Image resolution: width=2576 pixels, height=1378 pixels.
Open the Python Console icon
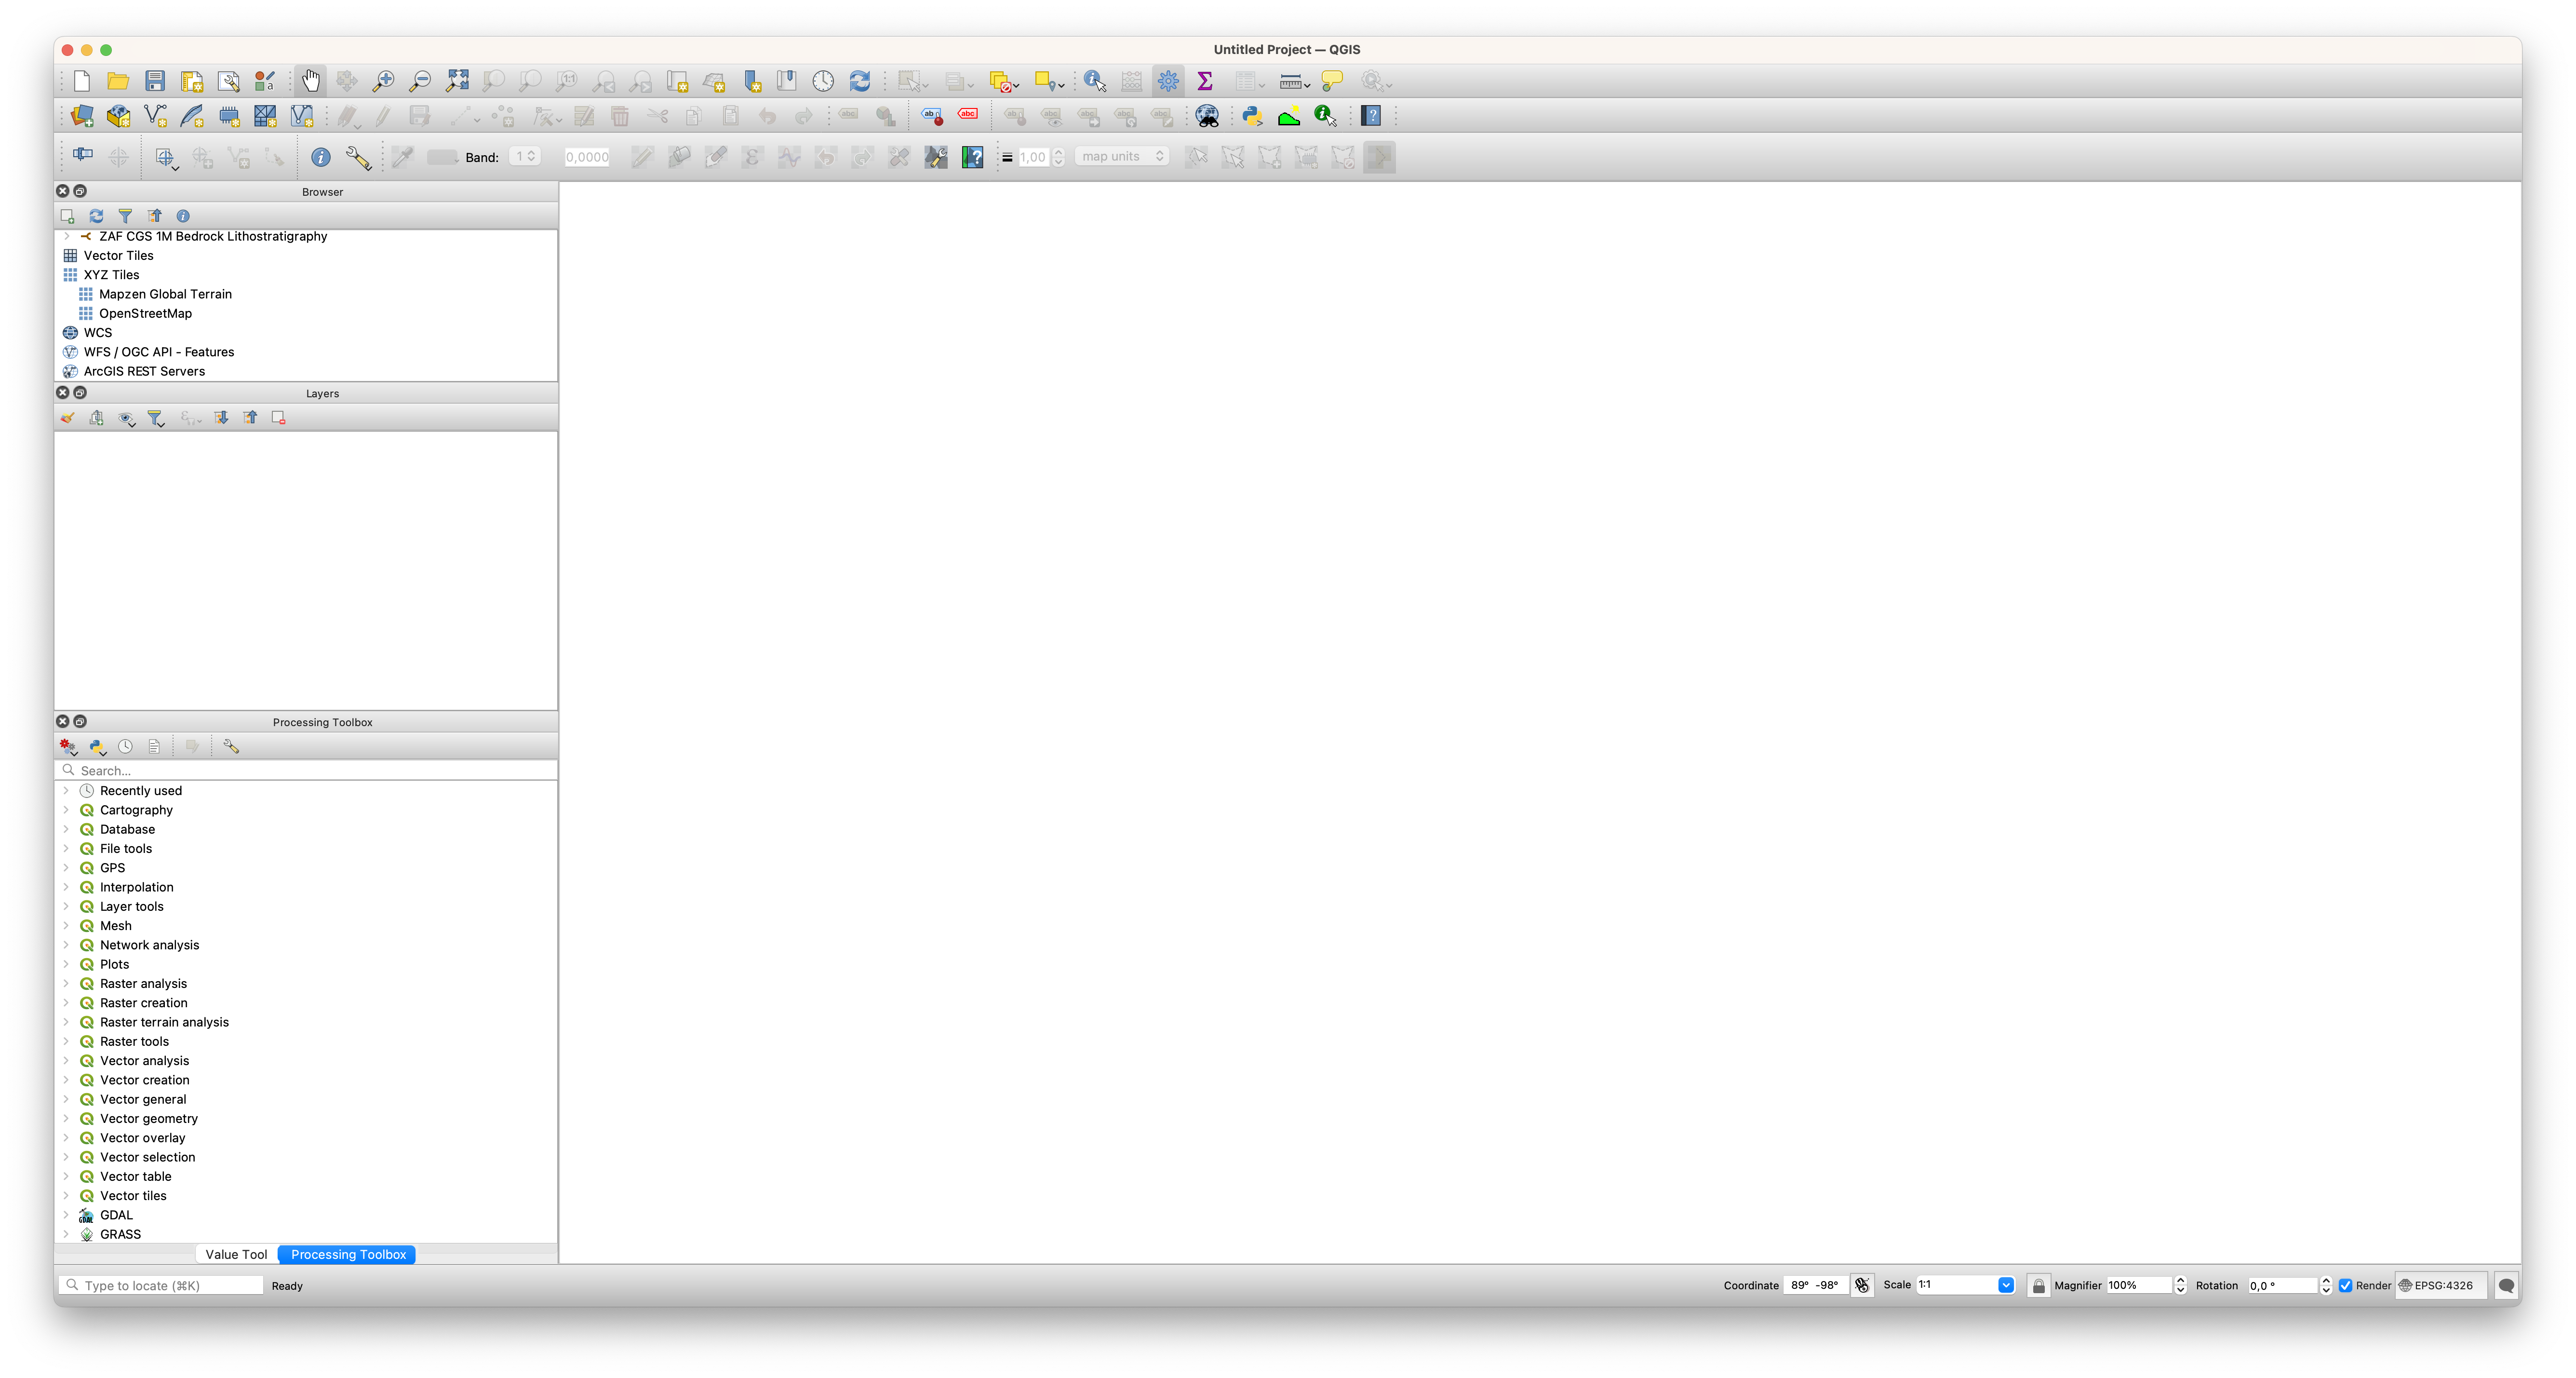point(1252,116)
